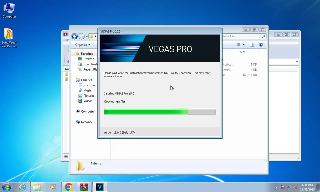Viewport: 320px width, 192px height.
Task: Click the folder icon in the details pane
Action: point(79,166)
